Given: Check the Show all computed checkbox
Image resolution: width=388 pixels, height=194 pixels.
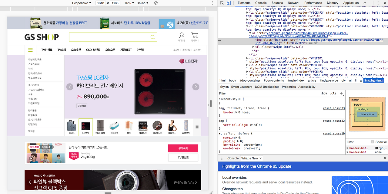Looking at the screenshot, I should click(x=373, y=142).
